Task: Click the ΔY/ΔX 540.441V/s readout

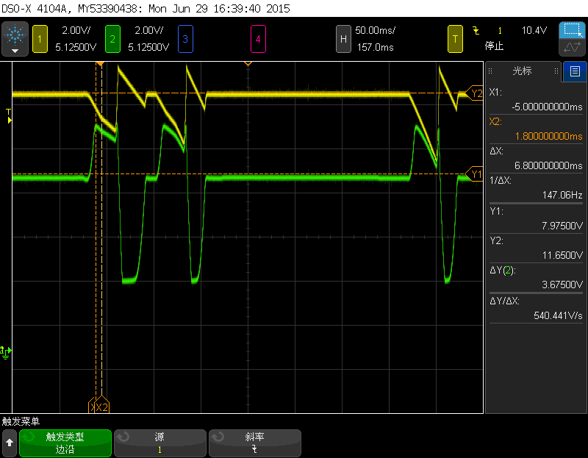Action: [x=558, y=315]
